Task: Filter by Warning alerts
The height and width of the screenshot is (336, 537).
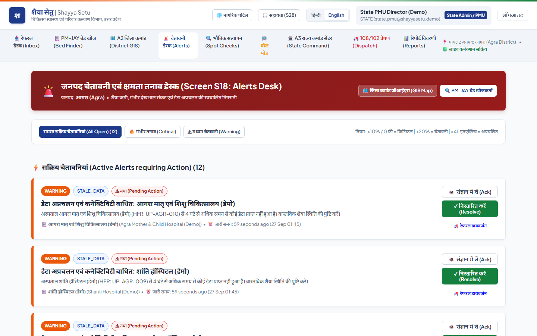Action: pos(214,132)
